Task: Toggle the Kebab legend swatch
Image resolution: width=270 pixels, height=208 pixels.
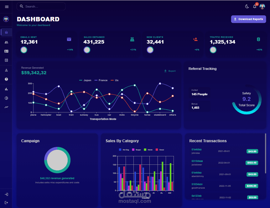Action: [145, 150]
